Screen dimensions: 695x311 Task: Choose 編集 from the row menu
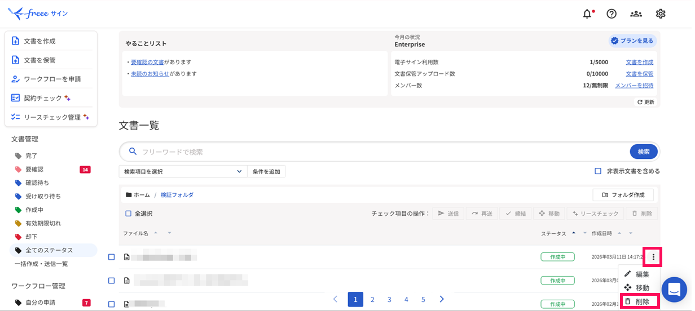tap(639, 274)
